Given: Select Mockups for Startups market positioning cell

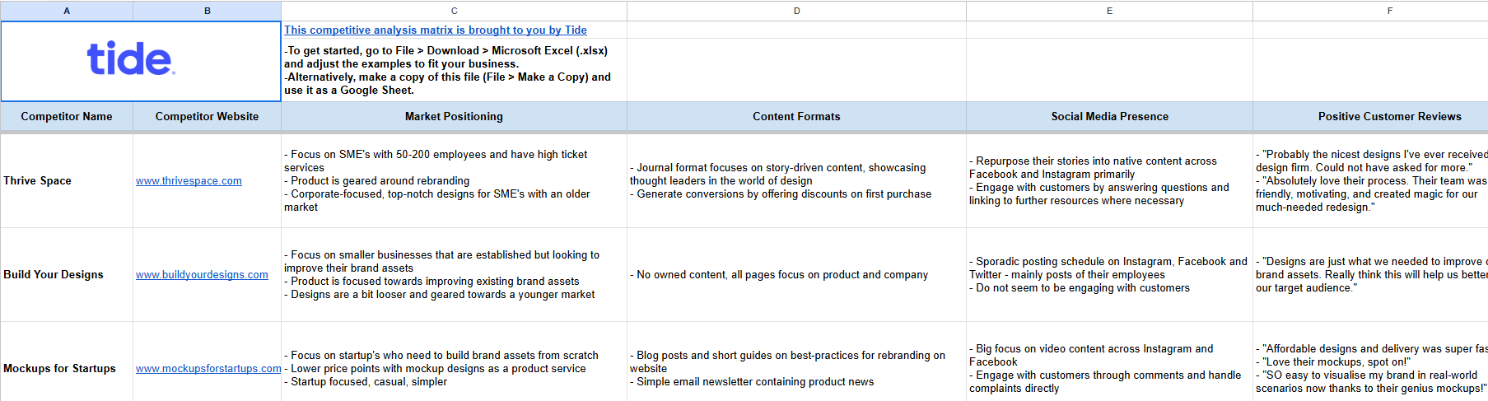Looking at the screenshot, I should (454, 361).
